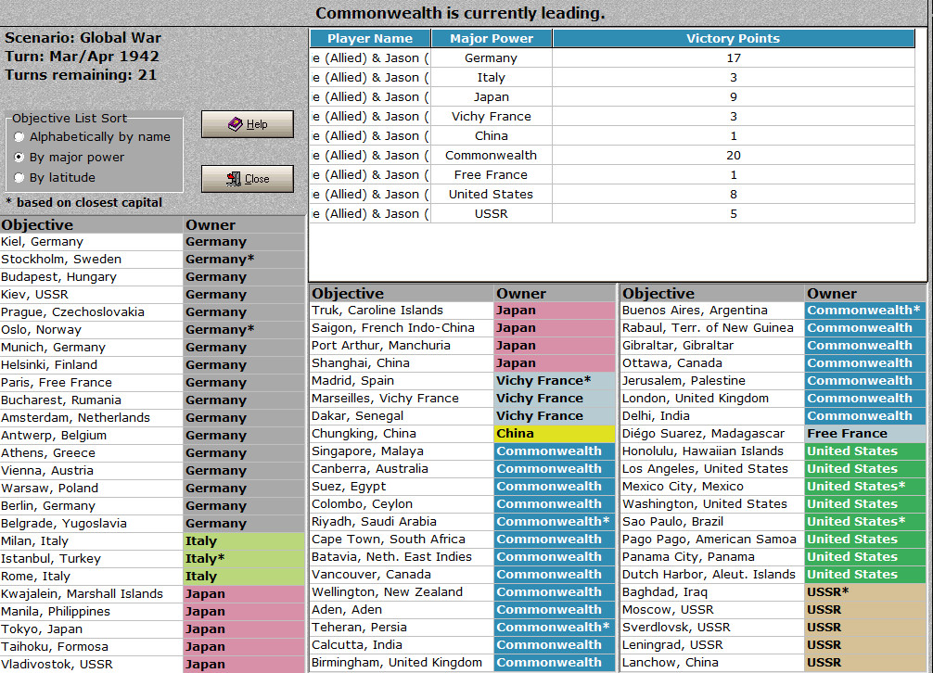The width and height of the screenshot is (933, 673).
Task: Click the Help book icon
Action: point(235,123)
